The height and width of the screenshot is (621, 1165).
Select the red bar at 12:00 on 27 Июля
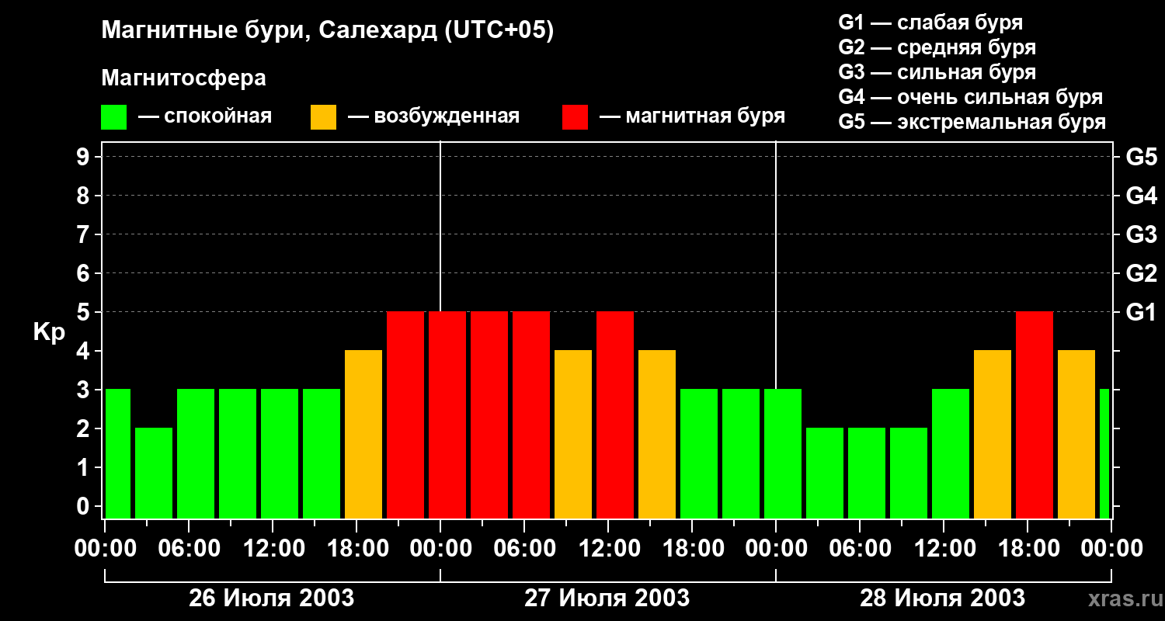(x=615, y=415)
